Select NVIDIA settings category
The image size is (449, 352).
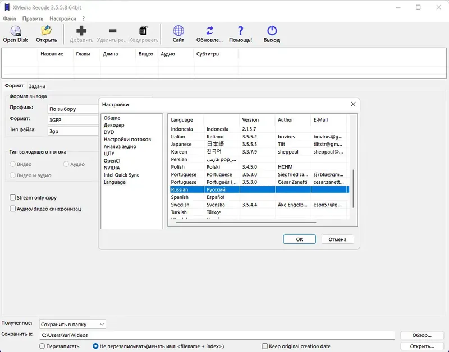[x=112, y=168]
